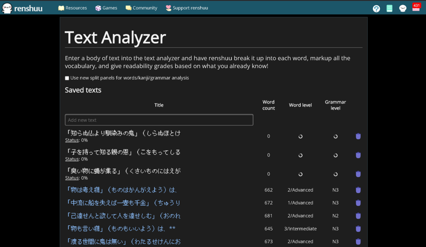Screen dimensions: 426x247
Task: Open the Resources menu
Action: coord(72,8)
